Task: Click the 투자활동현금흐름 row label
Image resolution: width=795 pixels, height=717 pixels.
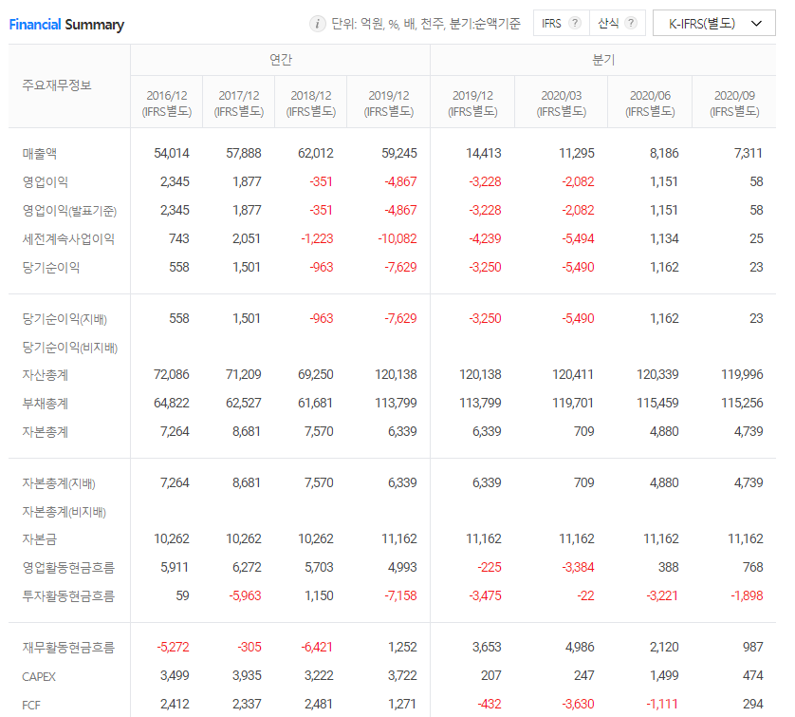Action: click(68, 595)
